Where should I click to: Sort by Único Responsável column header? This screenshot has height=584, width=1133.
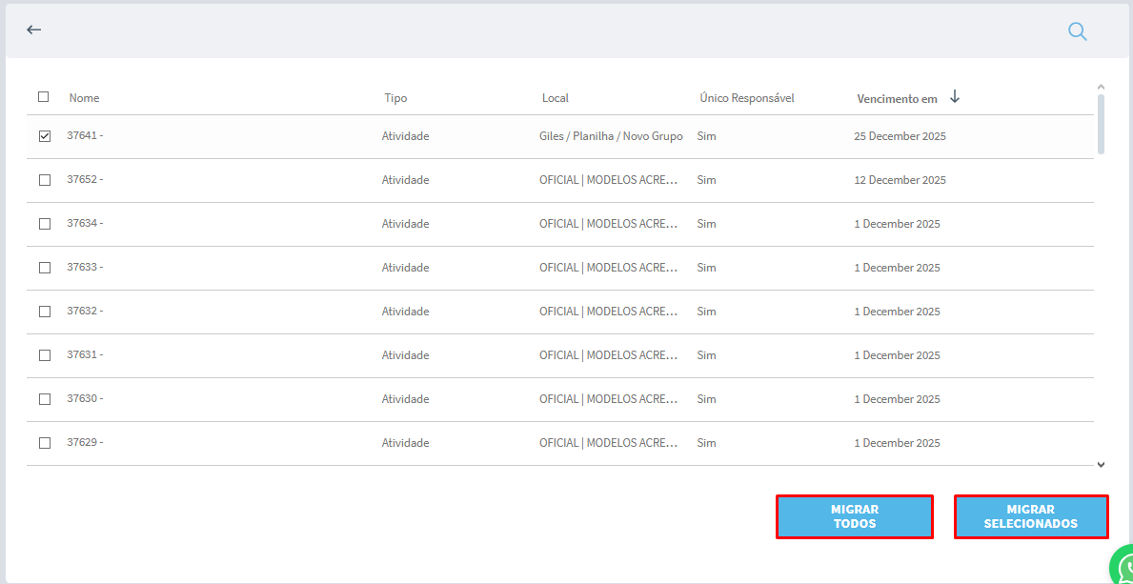(x=746, y=98)
